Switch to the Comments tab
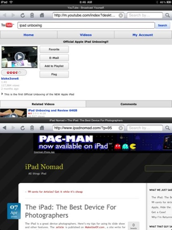Screen dimensions: 172x230 [x=128, y=104]
